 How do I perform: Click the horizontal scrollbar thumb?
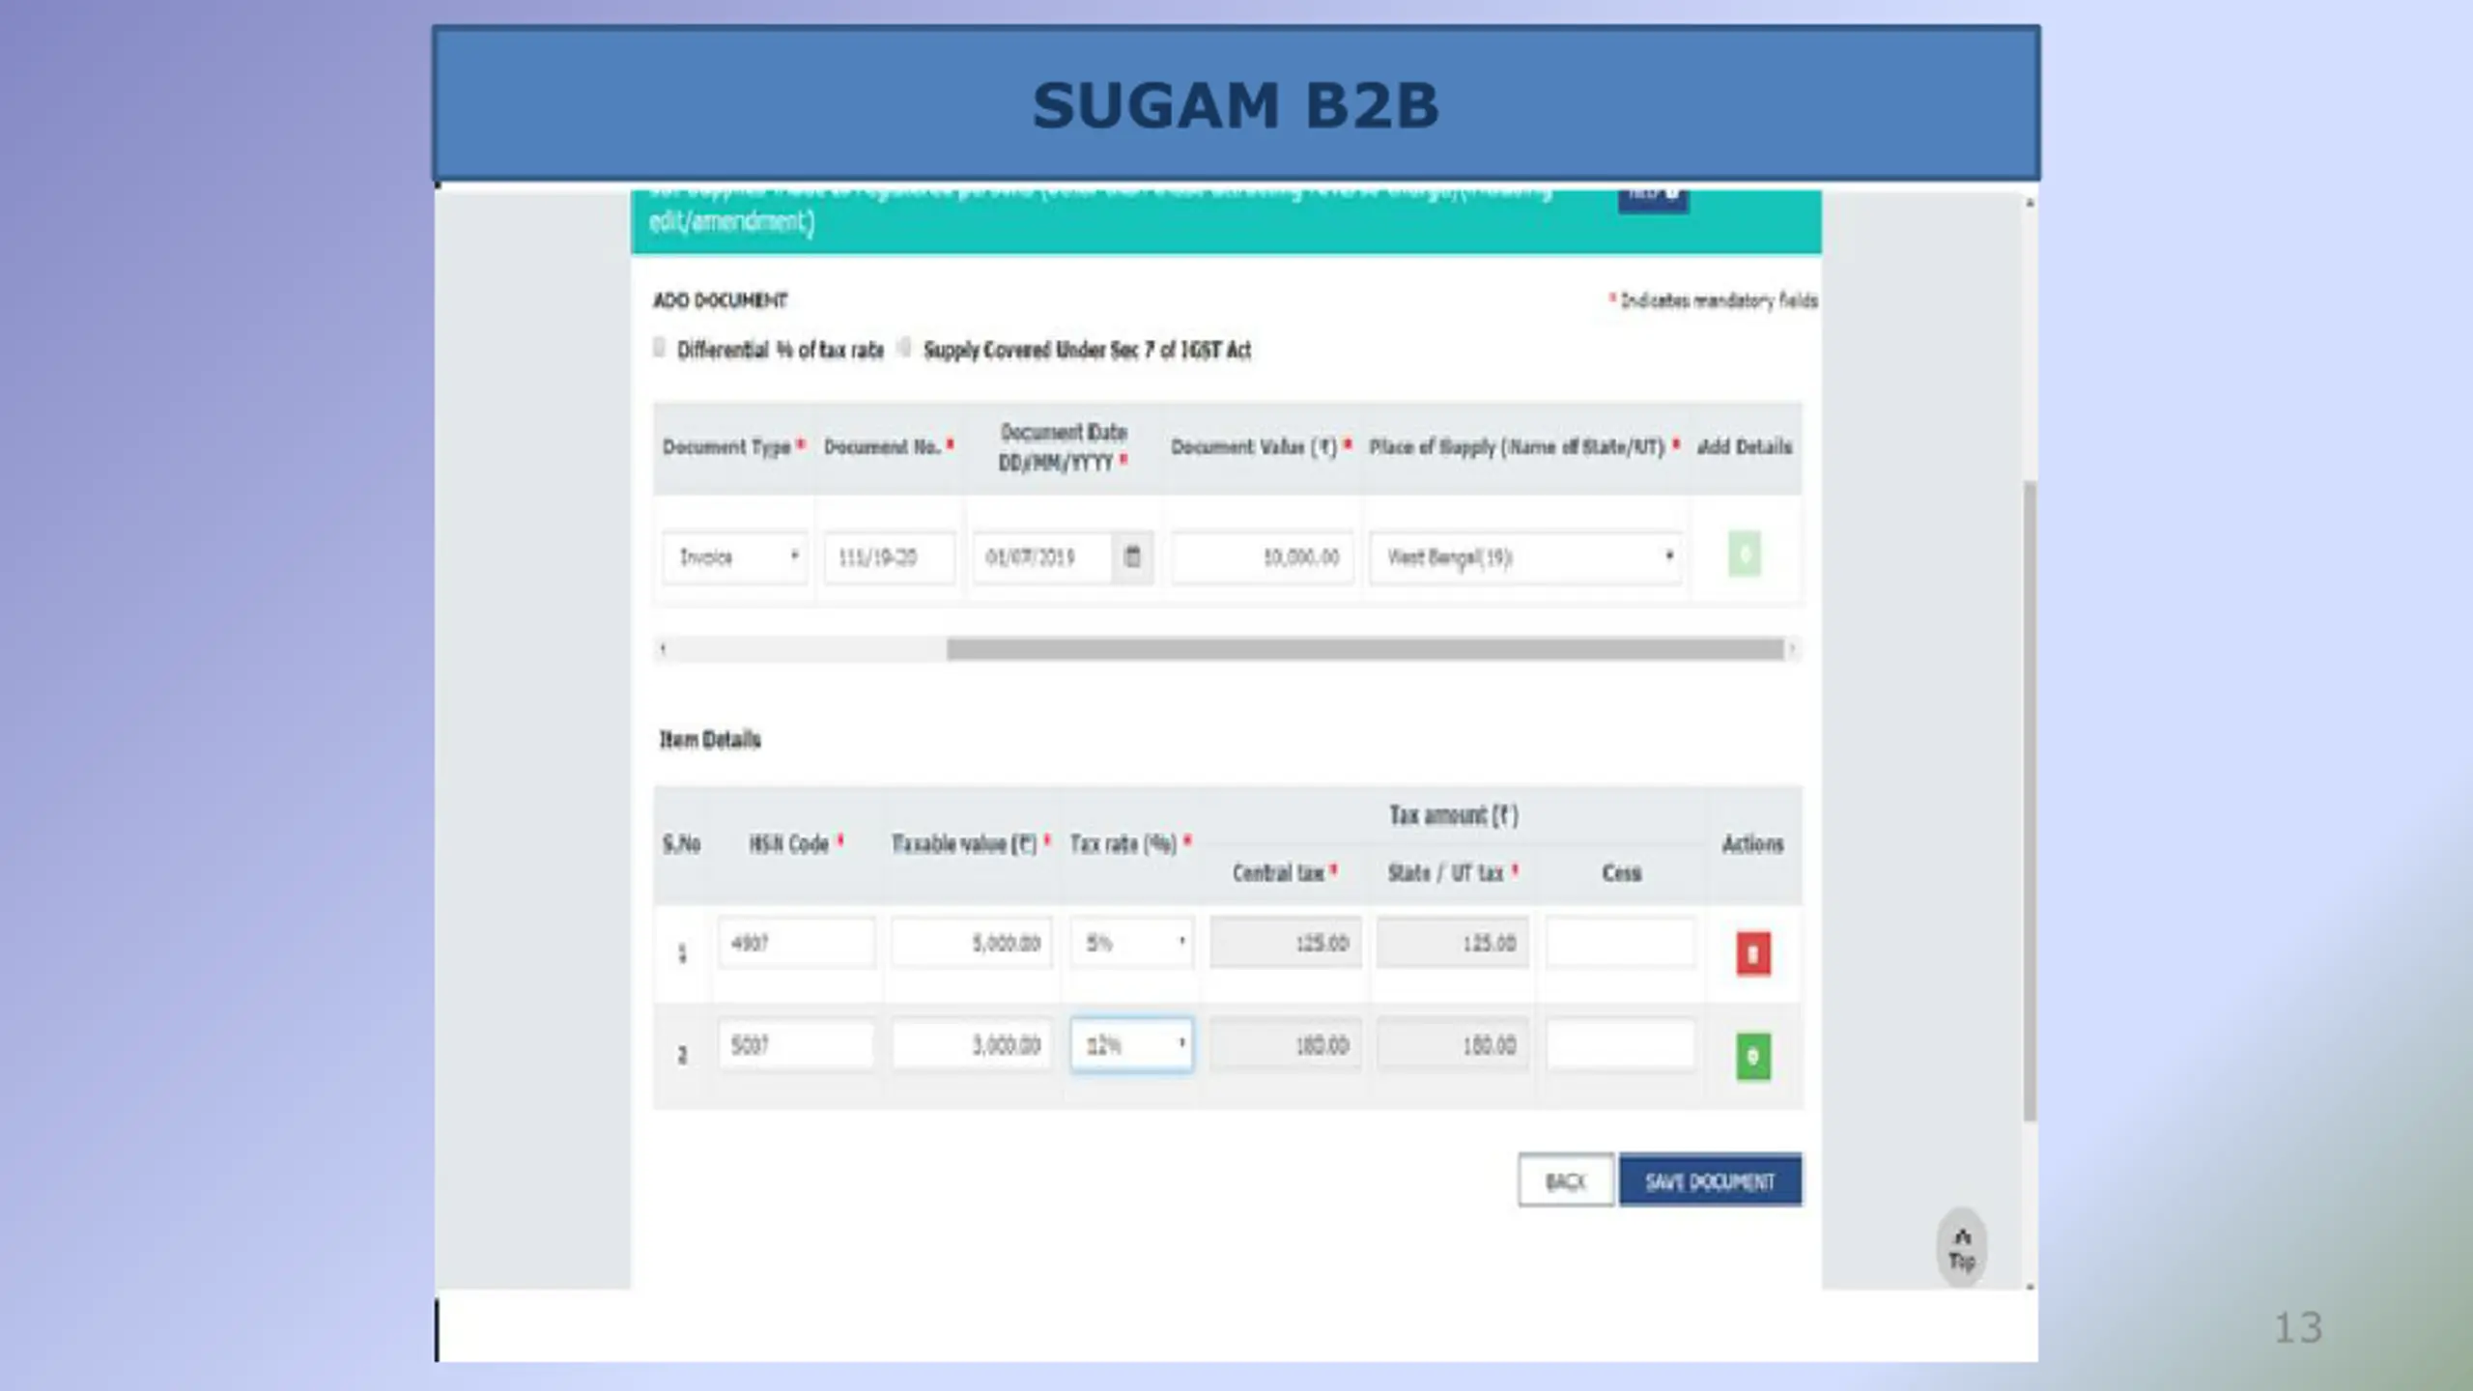tap(1364, 649)
